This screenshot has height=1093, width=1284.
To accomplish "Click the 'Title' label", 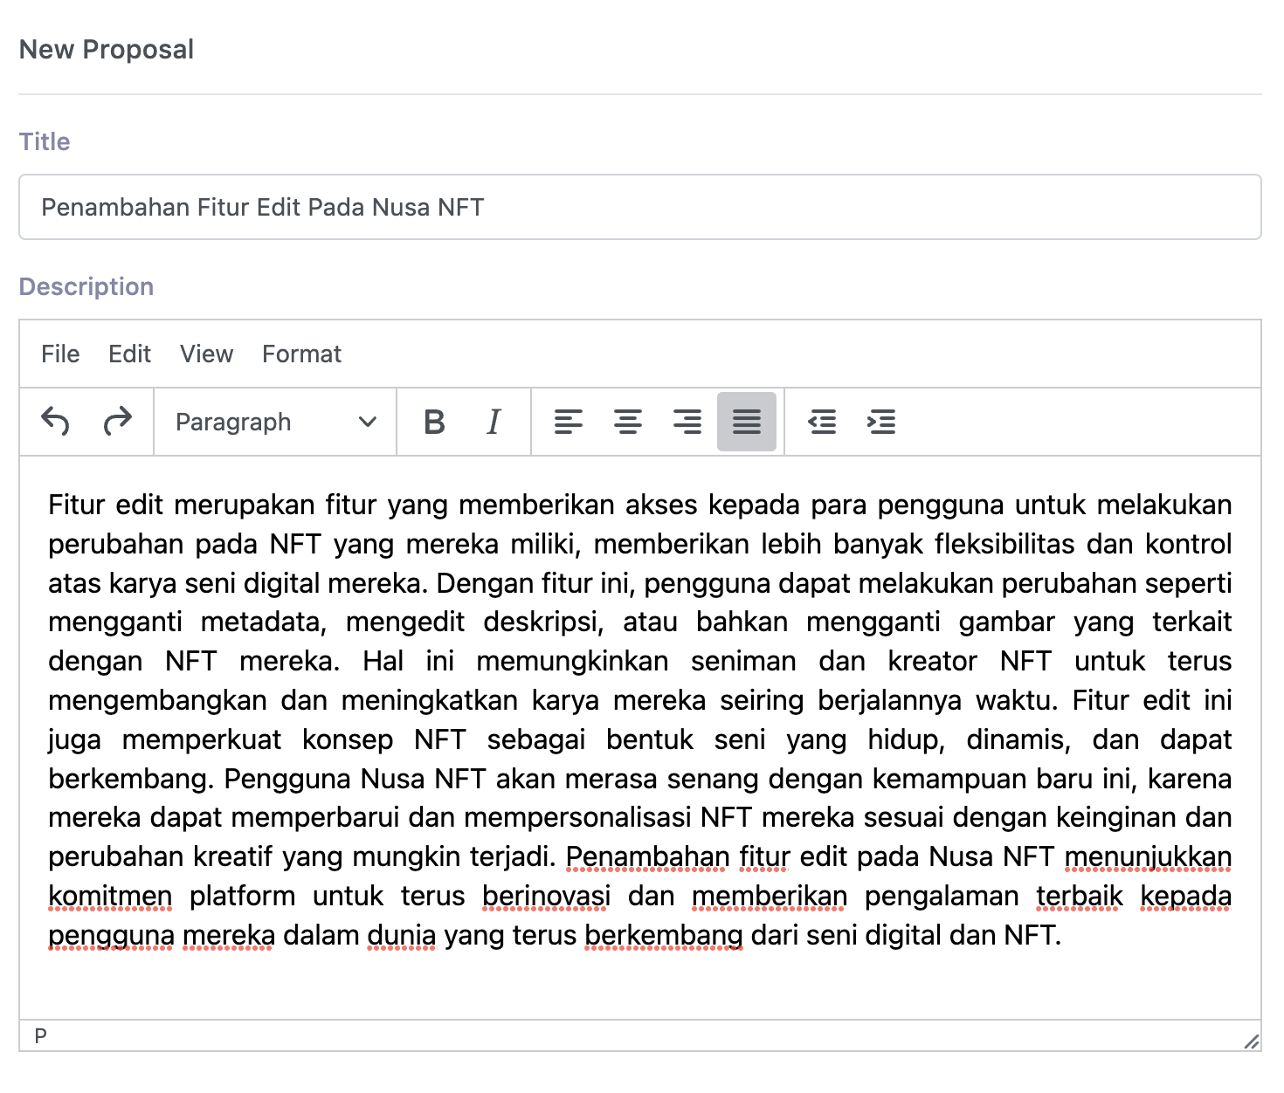I will point(45,141).
